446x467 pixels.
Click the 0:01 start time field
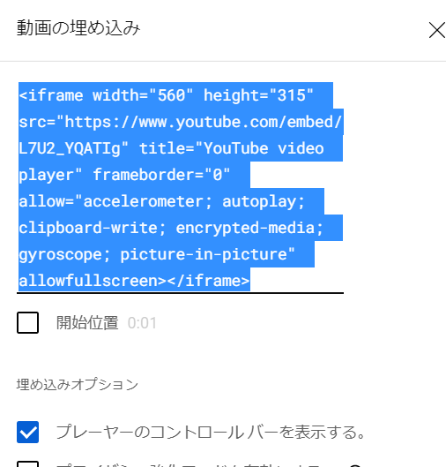(142, 323)
